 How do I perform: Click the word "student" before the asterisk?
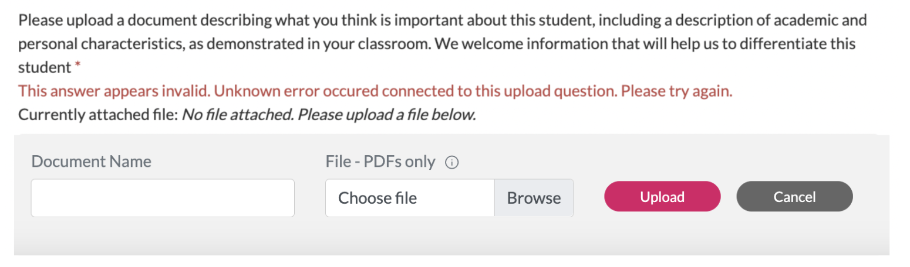coord(45,67)
